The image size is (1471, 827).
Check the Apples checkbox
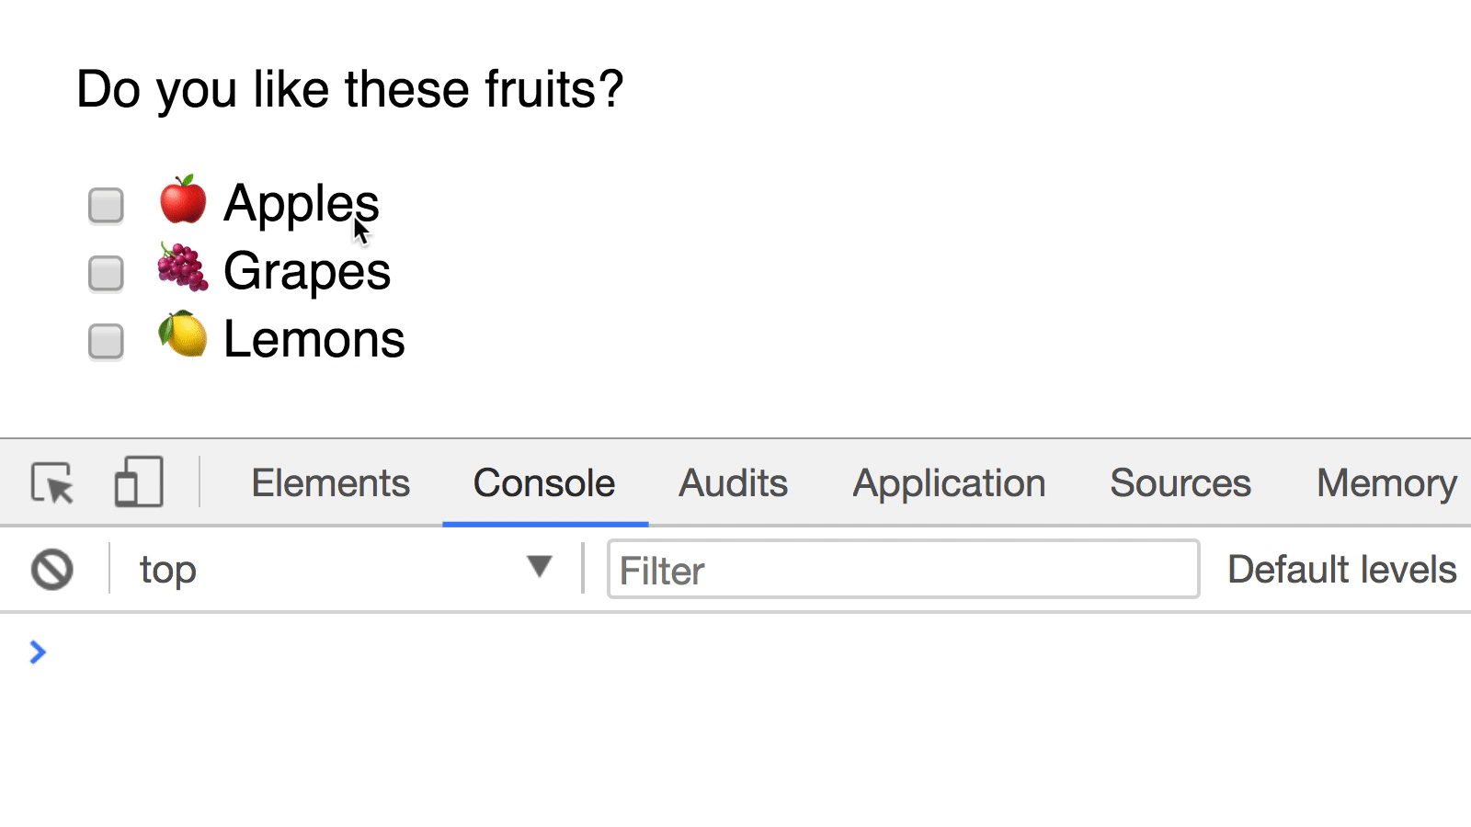pyautogui.click(x=105, y=206)
